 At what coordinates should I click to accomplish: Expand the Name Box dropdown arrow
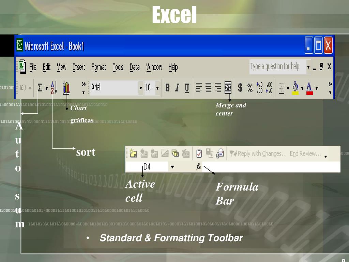172,167
